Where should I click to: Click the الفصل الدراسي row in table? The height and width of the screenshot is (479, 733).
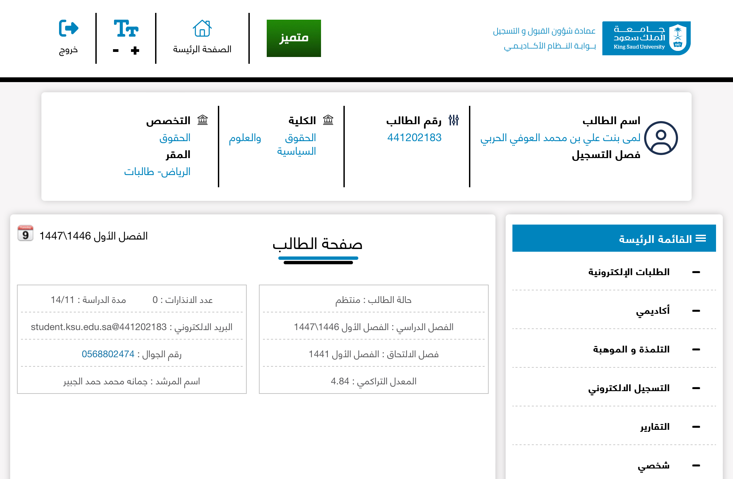[x=374, y=327]
